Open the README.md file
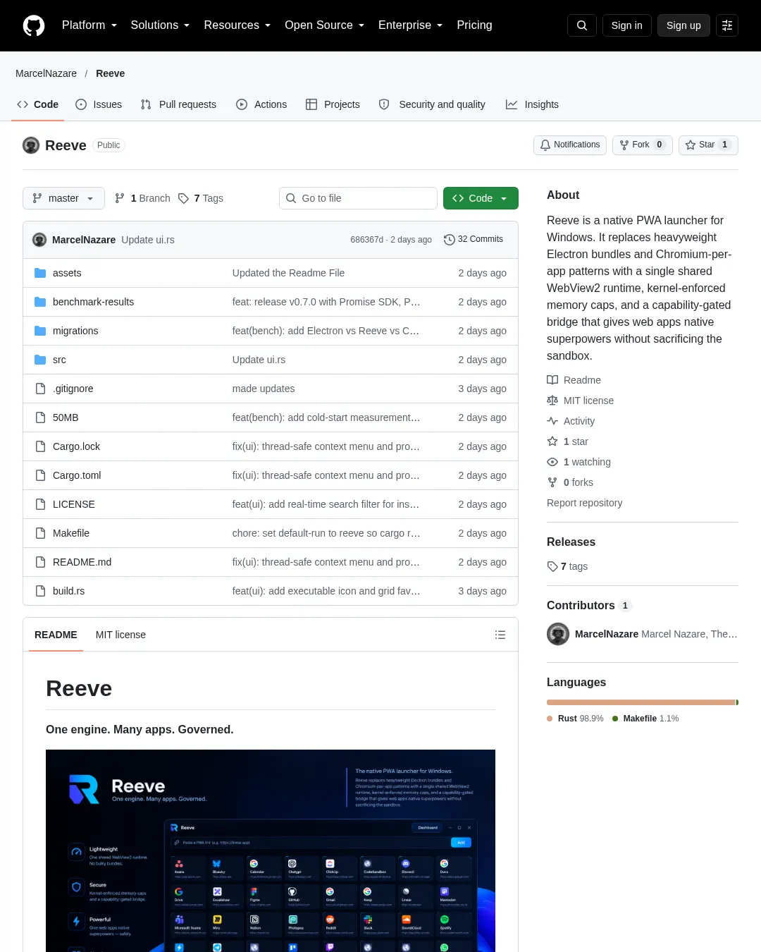The image size is (761, 952). 82,562
